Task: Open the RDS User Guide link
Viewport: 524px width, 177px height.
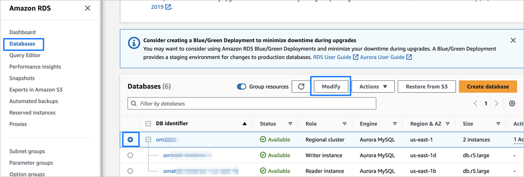Action: (332, 57)
